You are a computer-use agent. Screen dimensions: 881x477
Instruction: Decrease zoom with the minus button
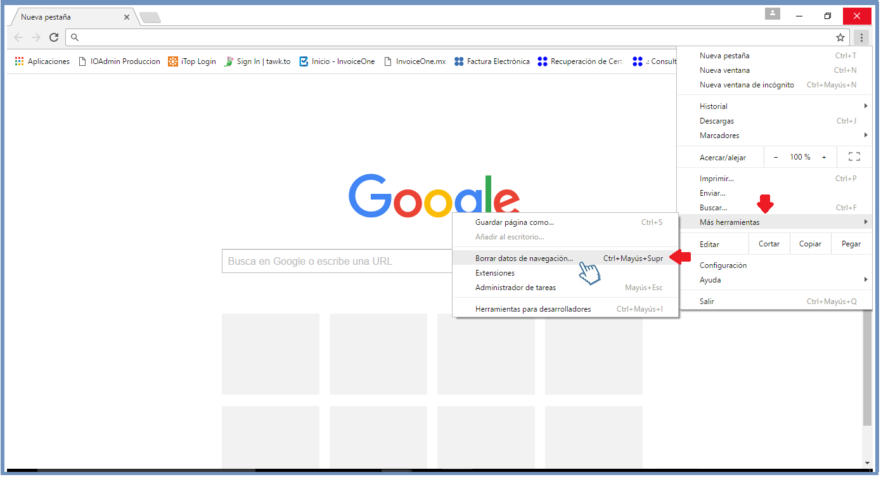pyautogui.click(x=776, y=157)
